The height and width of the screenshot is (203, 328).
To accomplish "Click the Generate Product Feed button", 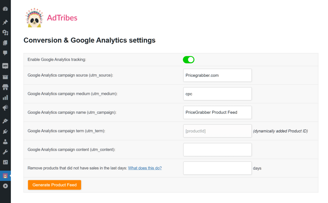I will (x=54, y=185).
